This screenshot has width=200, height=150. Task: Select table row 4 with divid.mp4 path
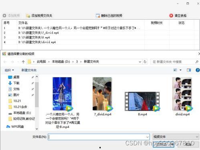point(100,42)
